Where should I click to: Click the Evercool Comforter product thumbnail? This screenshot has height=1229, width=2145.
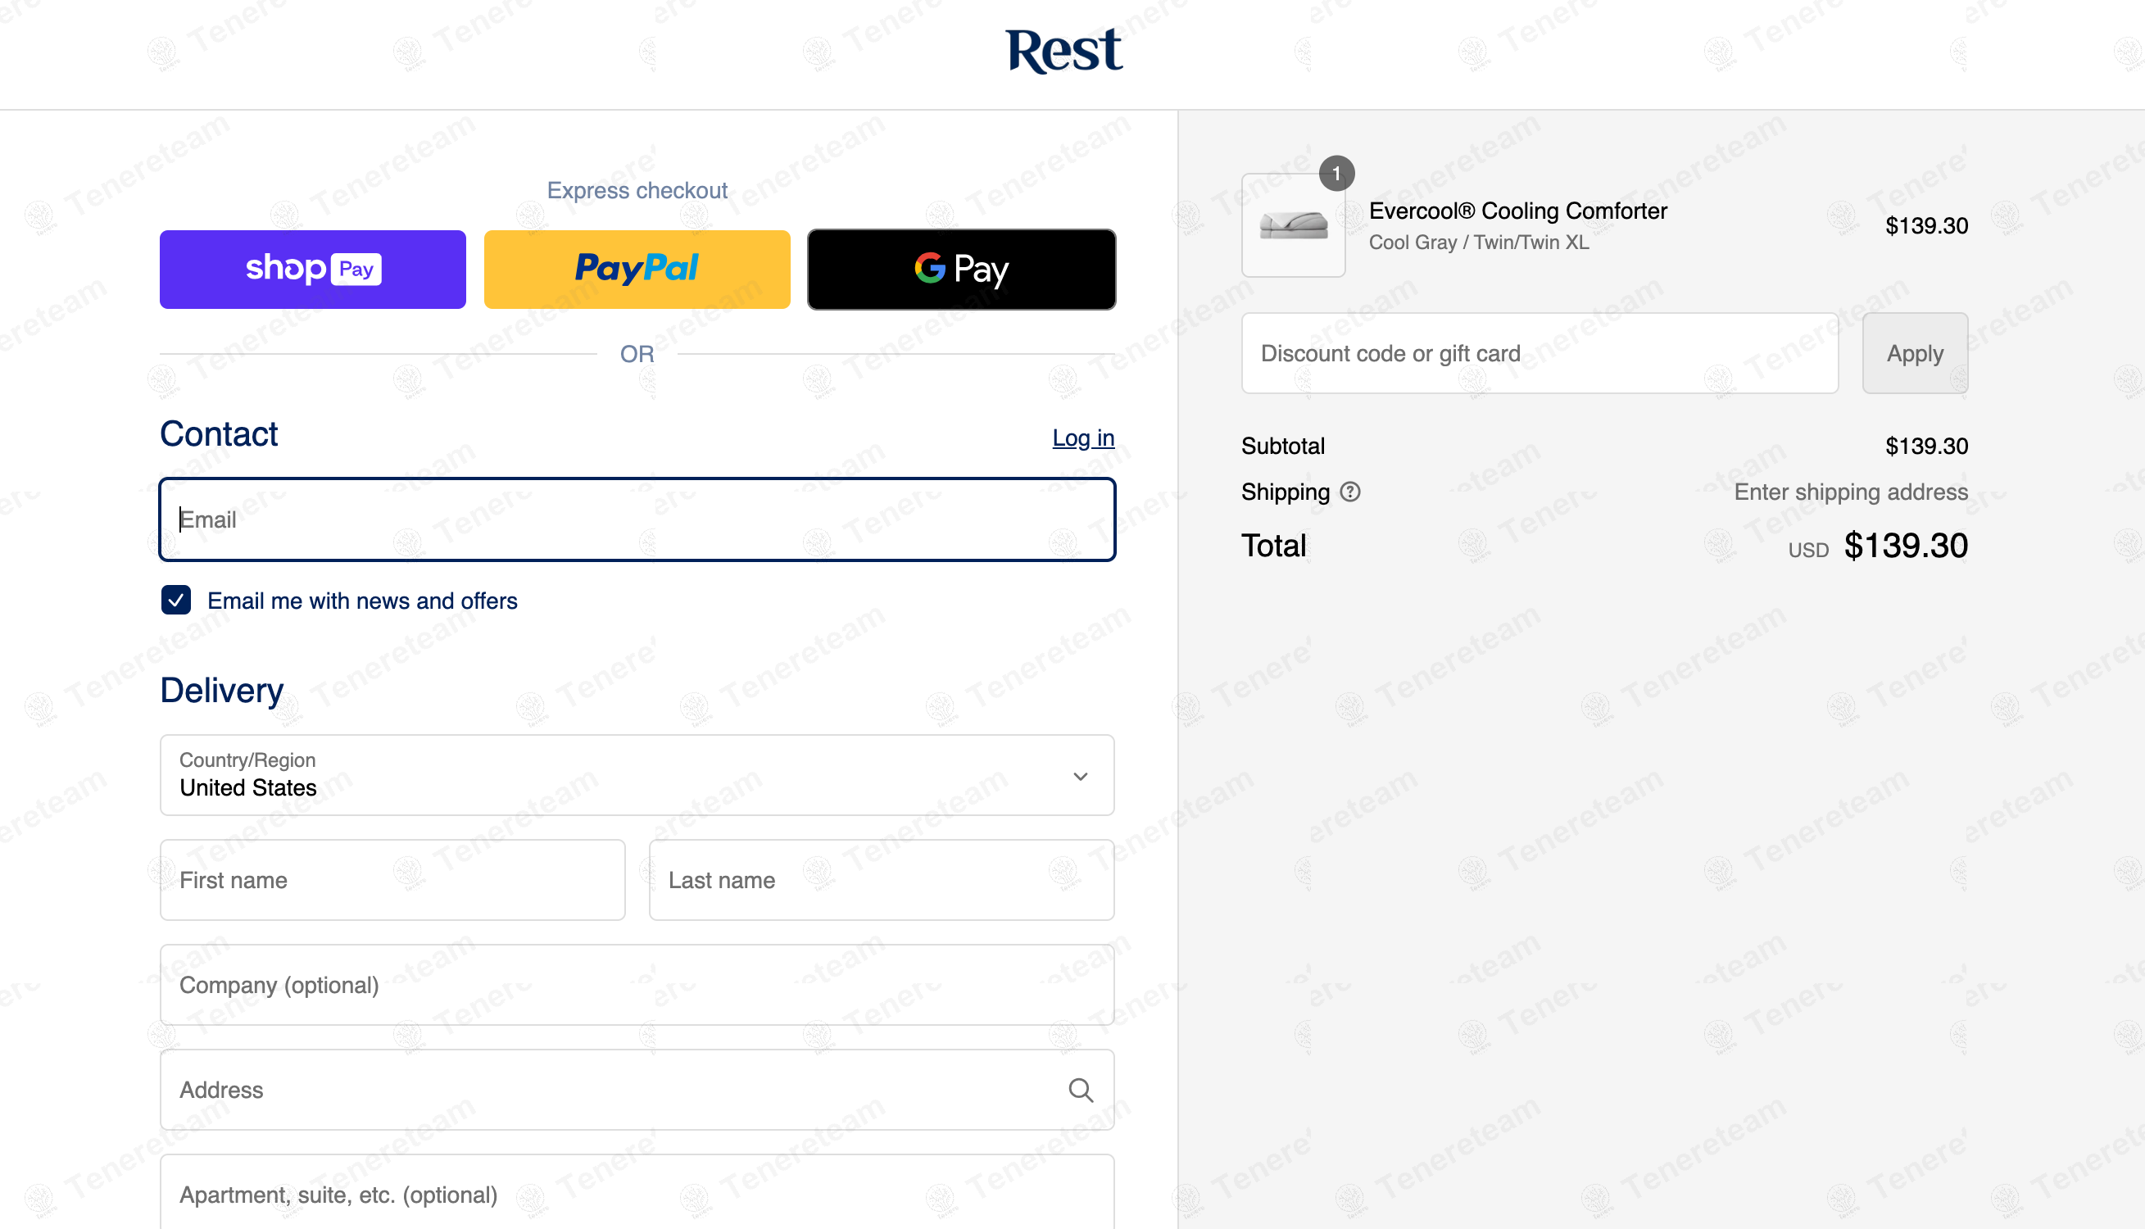click(1293, 225)
